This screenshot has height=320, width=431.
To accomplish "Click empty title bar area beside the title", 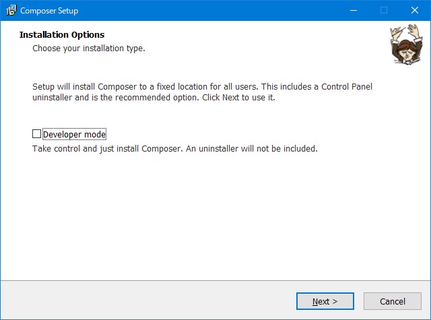I will (202, 10).
